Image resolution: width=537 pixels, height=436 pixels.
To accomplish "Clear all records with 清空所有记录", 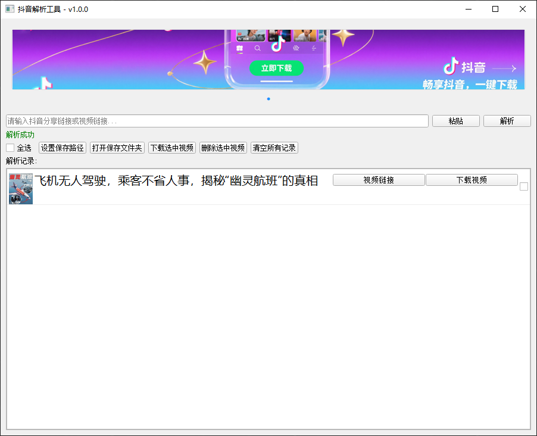I will (274, 147).
